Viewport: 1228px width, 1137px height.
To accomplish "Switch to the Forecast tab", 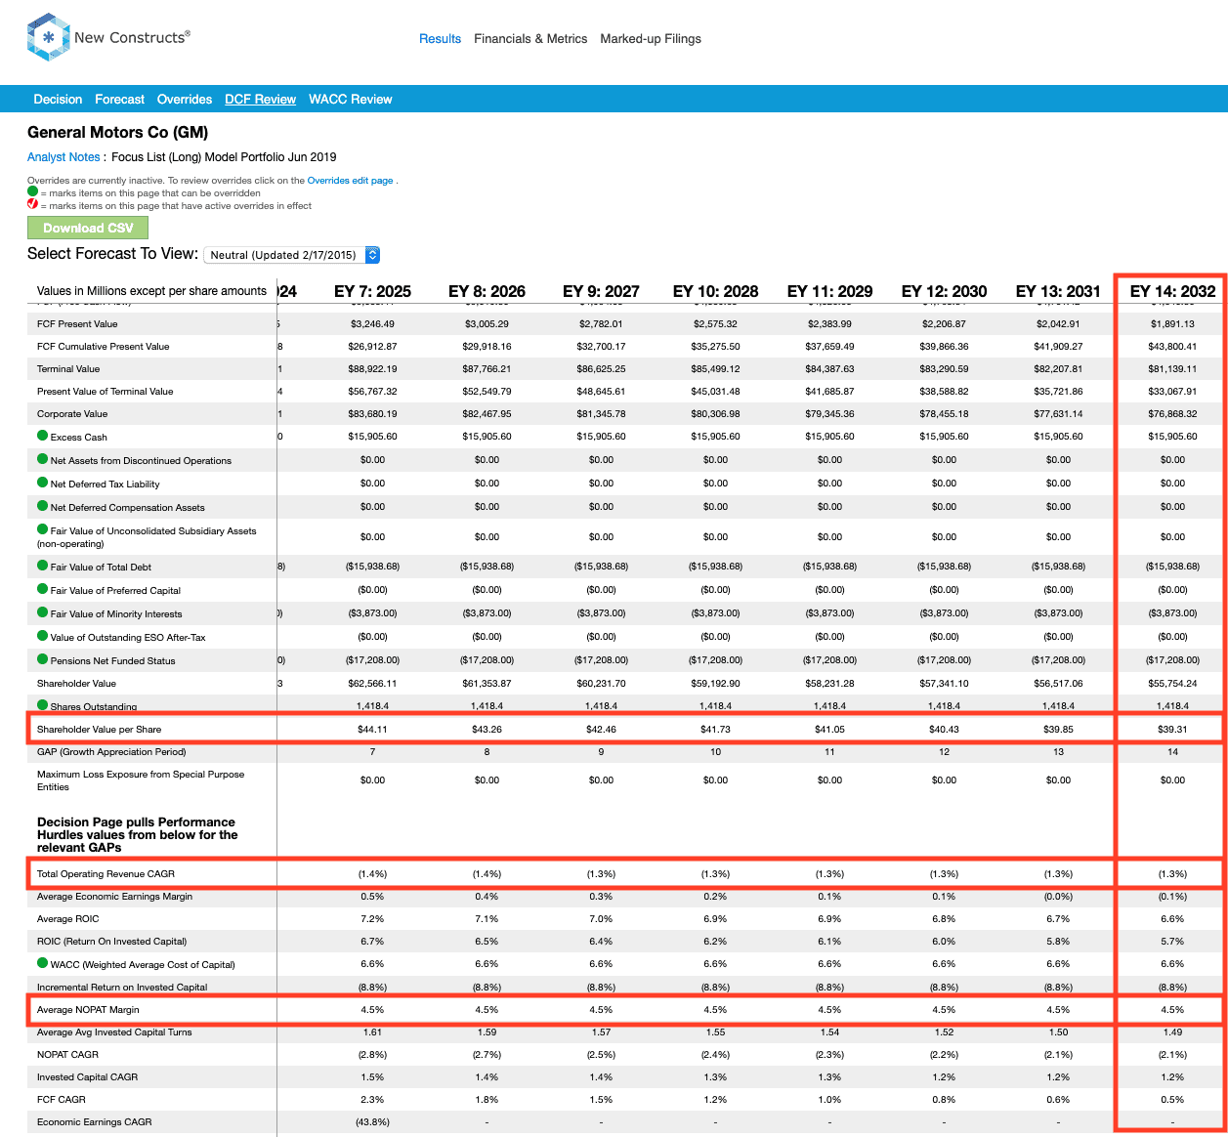I will pyautogui.click(x=119, y=100).
